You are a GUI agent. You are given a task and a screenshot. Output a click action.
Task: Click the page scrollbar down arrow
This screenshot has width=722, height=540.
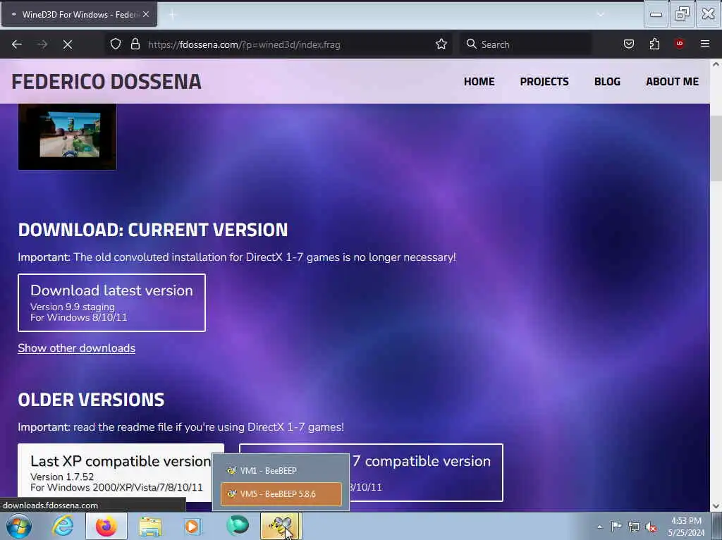pyautogui.click(x=716, y=506)
